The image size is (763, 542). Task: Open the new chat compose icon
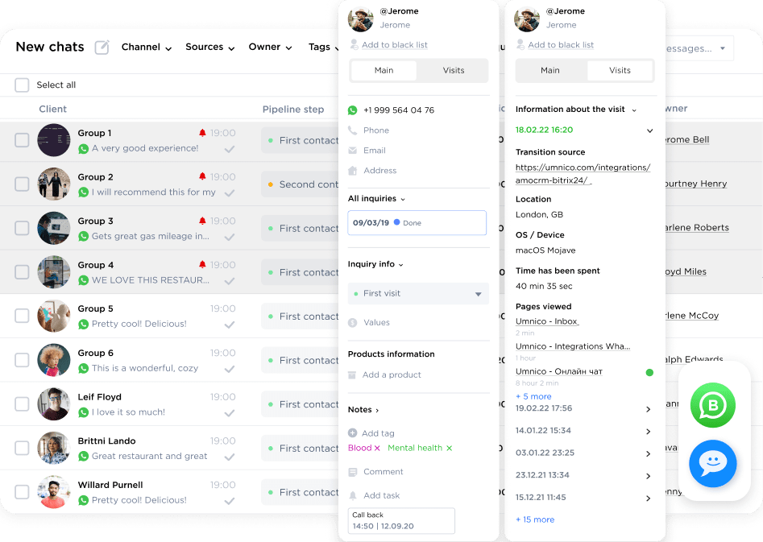click(x=102, y=48)
